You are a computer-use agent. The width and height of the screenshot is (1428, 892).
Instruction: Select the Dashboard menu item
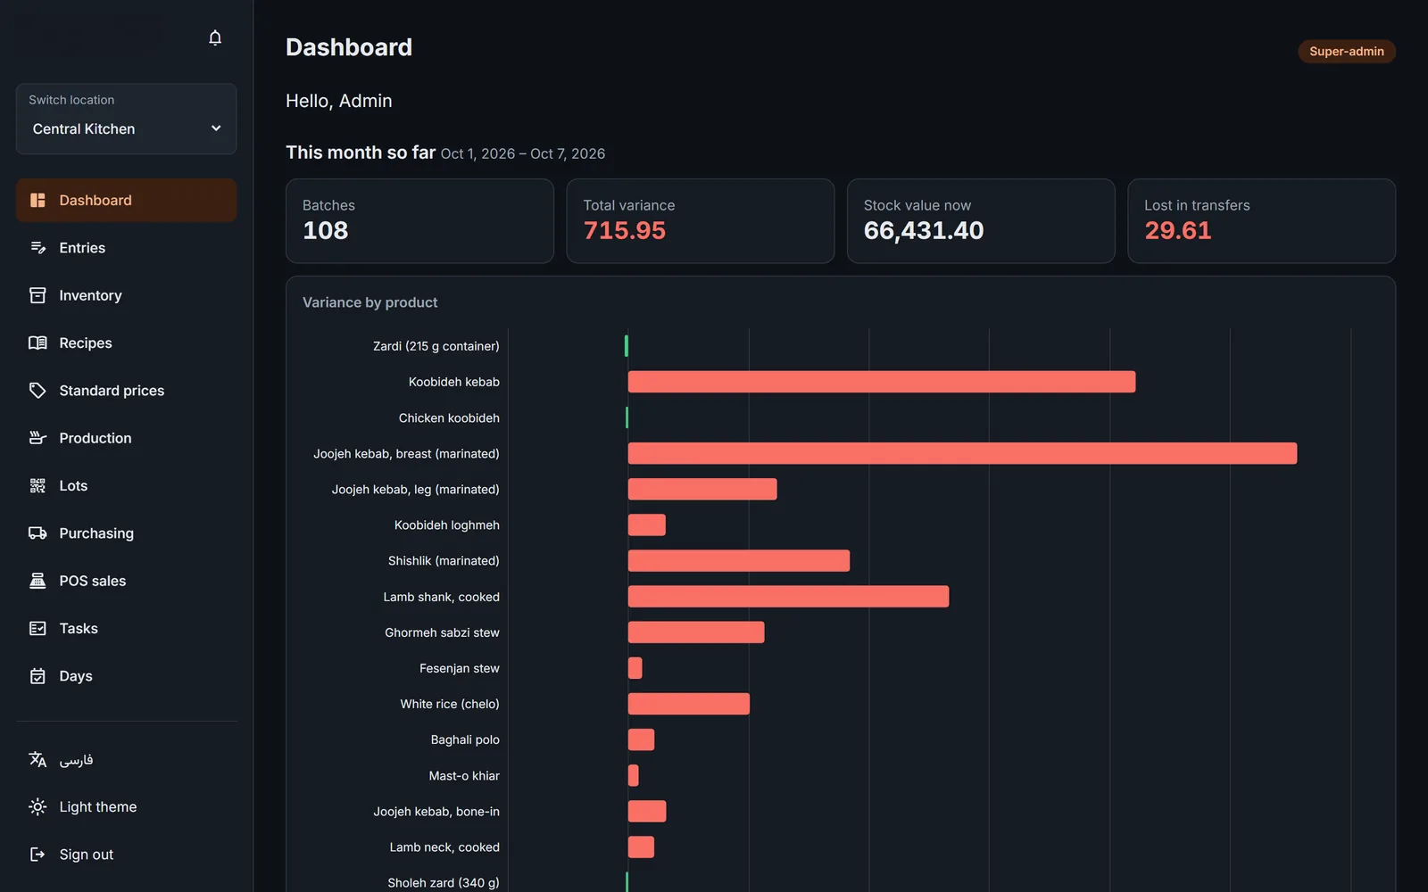(127, 201)
